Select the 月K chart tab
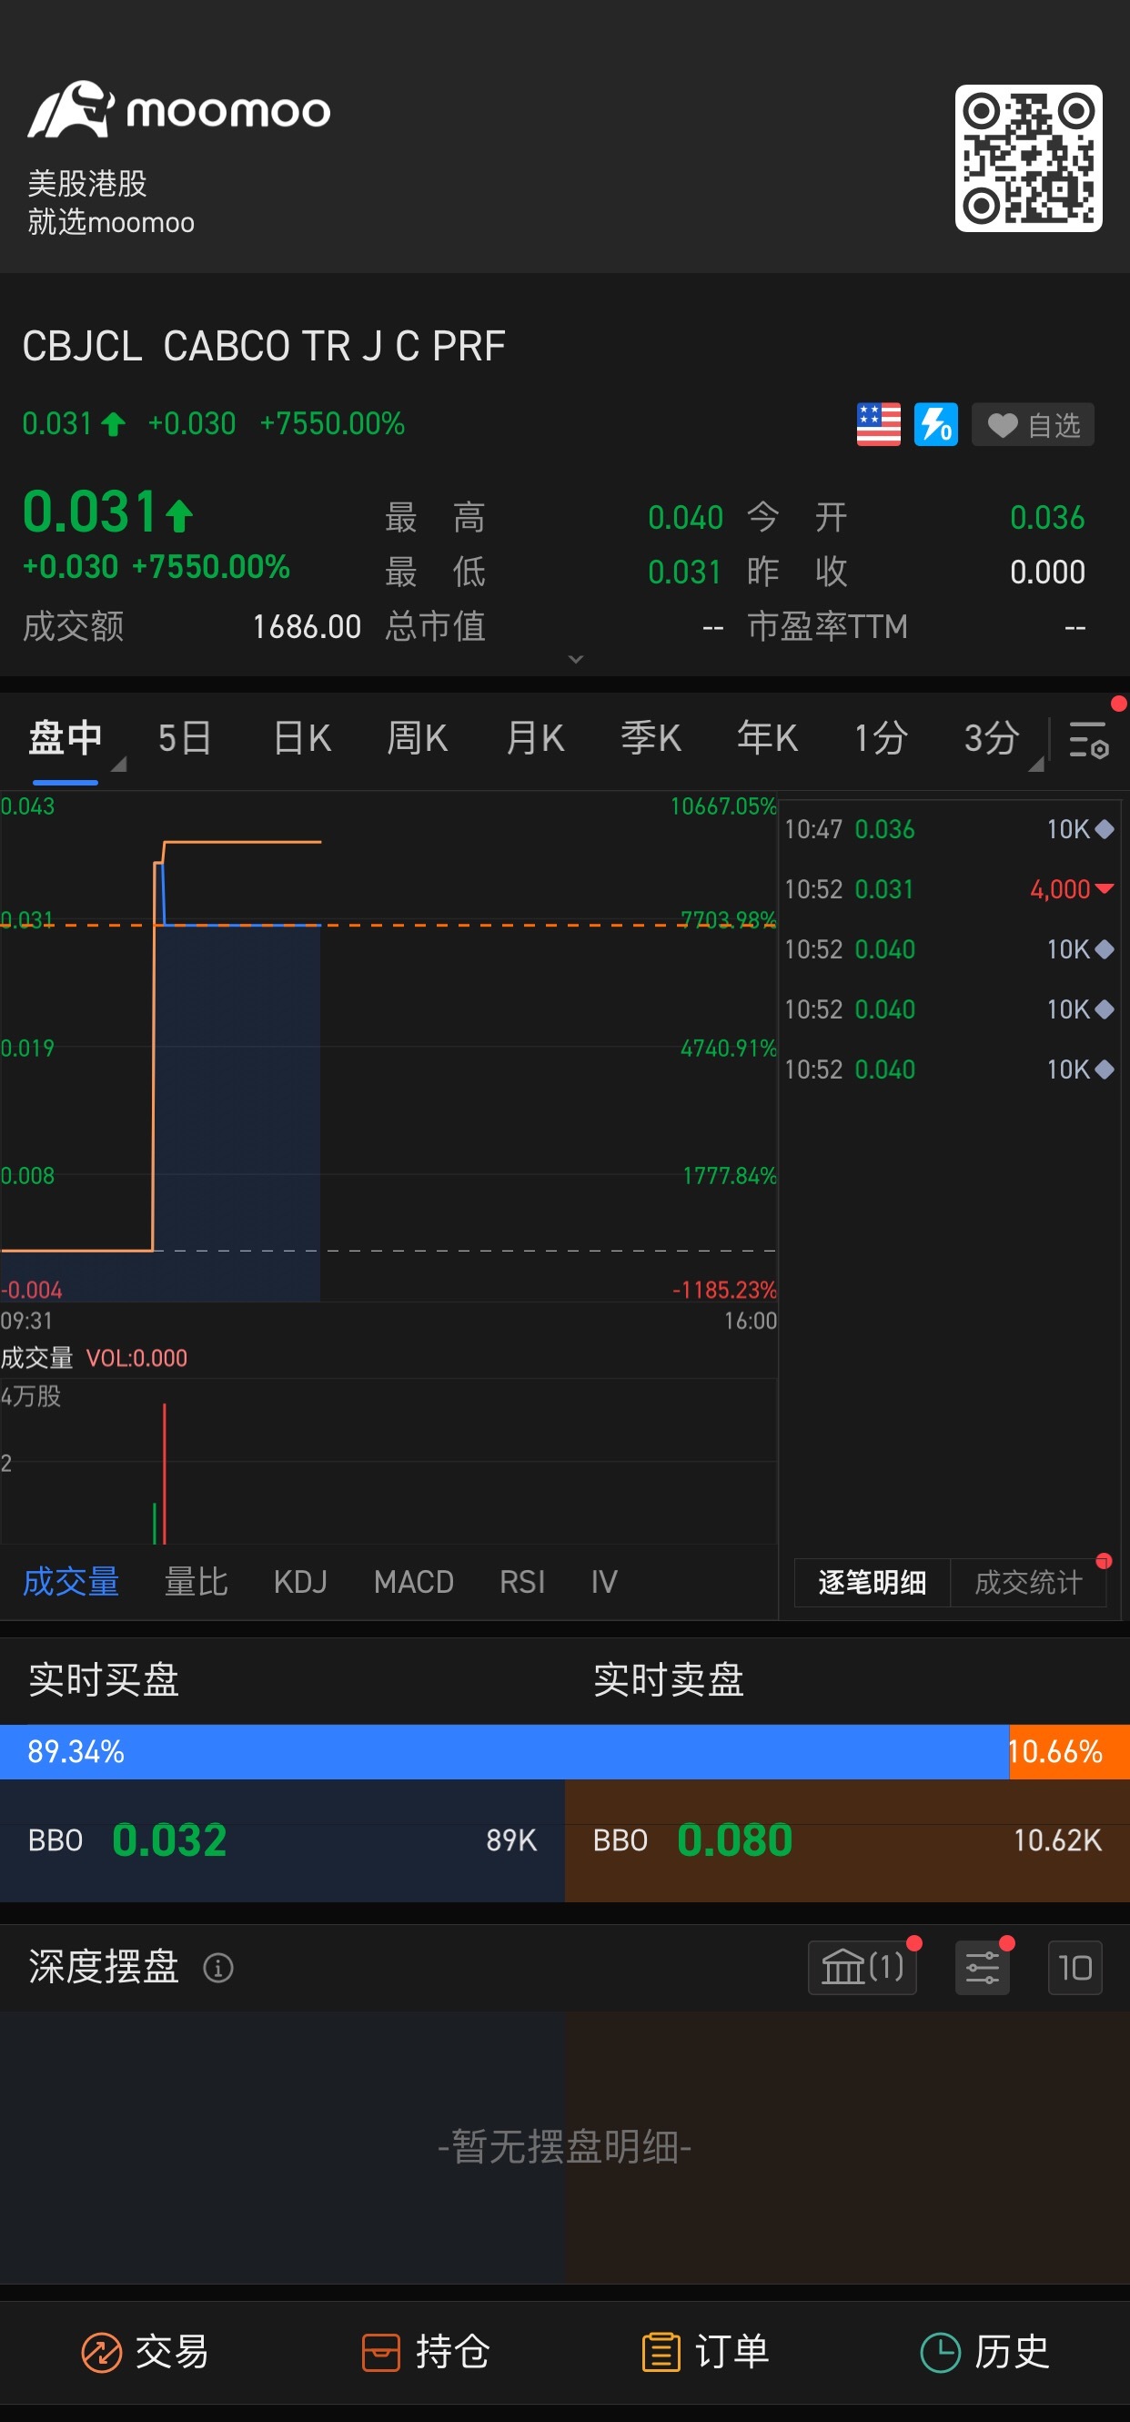Viewport: 1130px width, 2422px height. (535, 738)
